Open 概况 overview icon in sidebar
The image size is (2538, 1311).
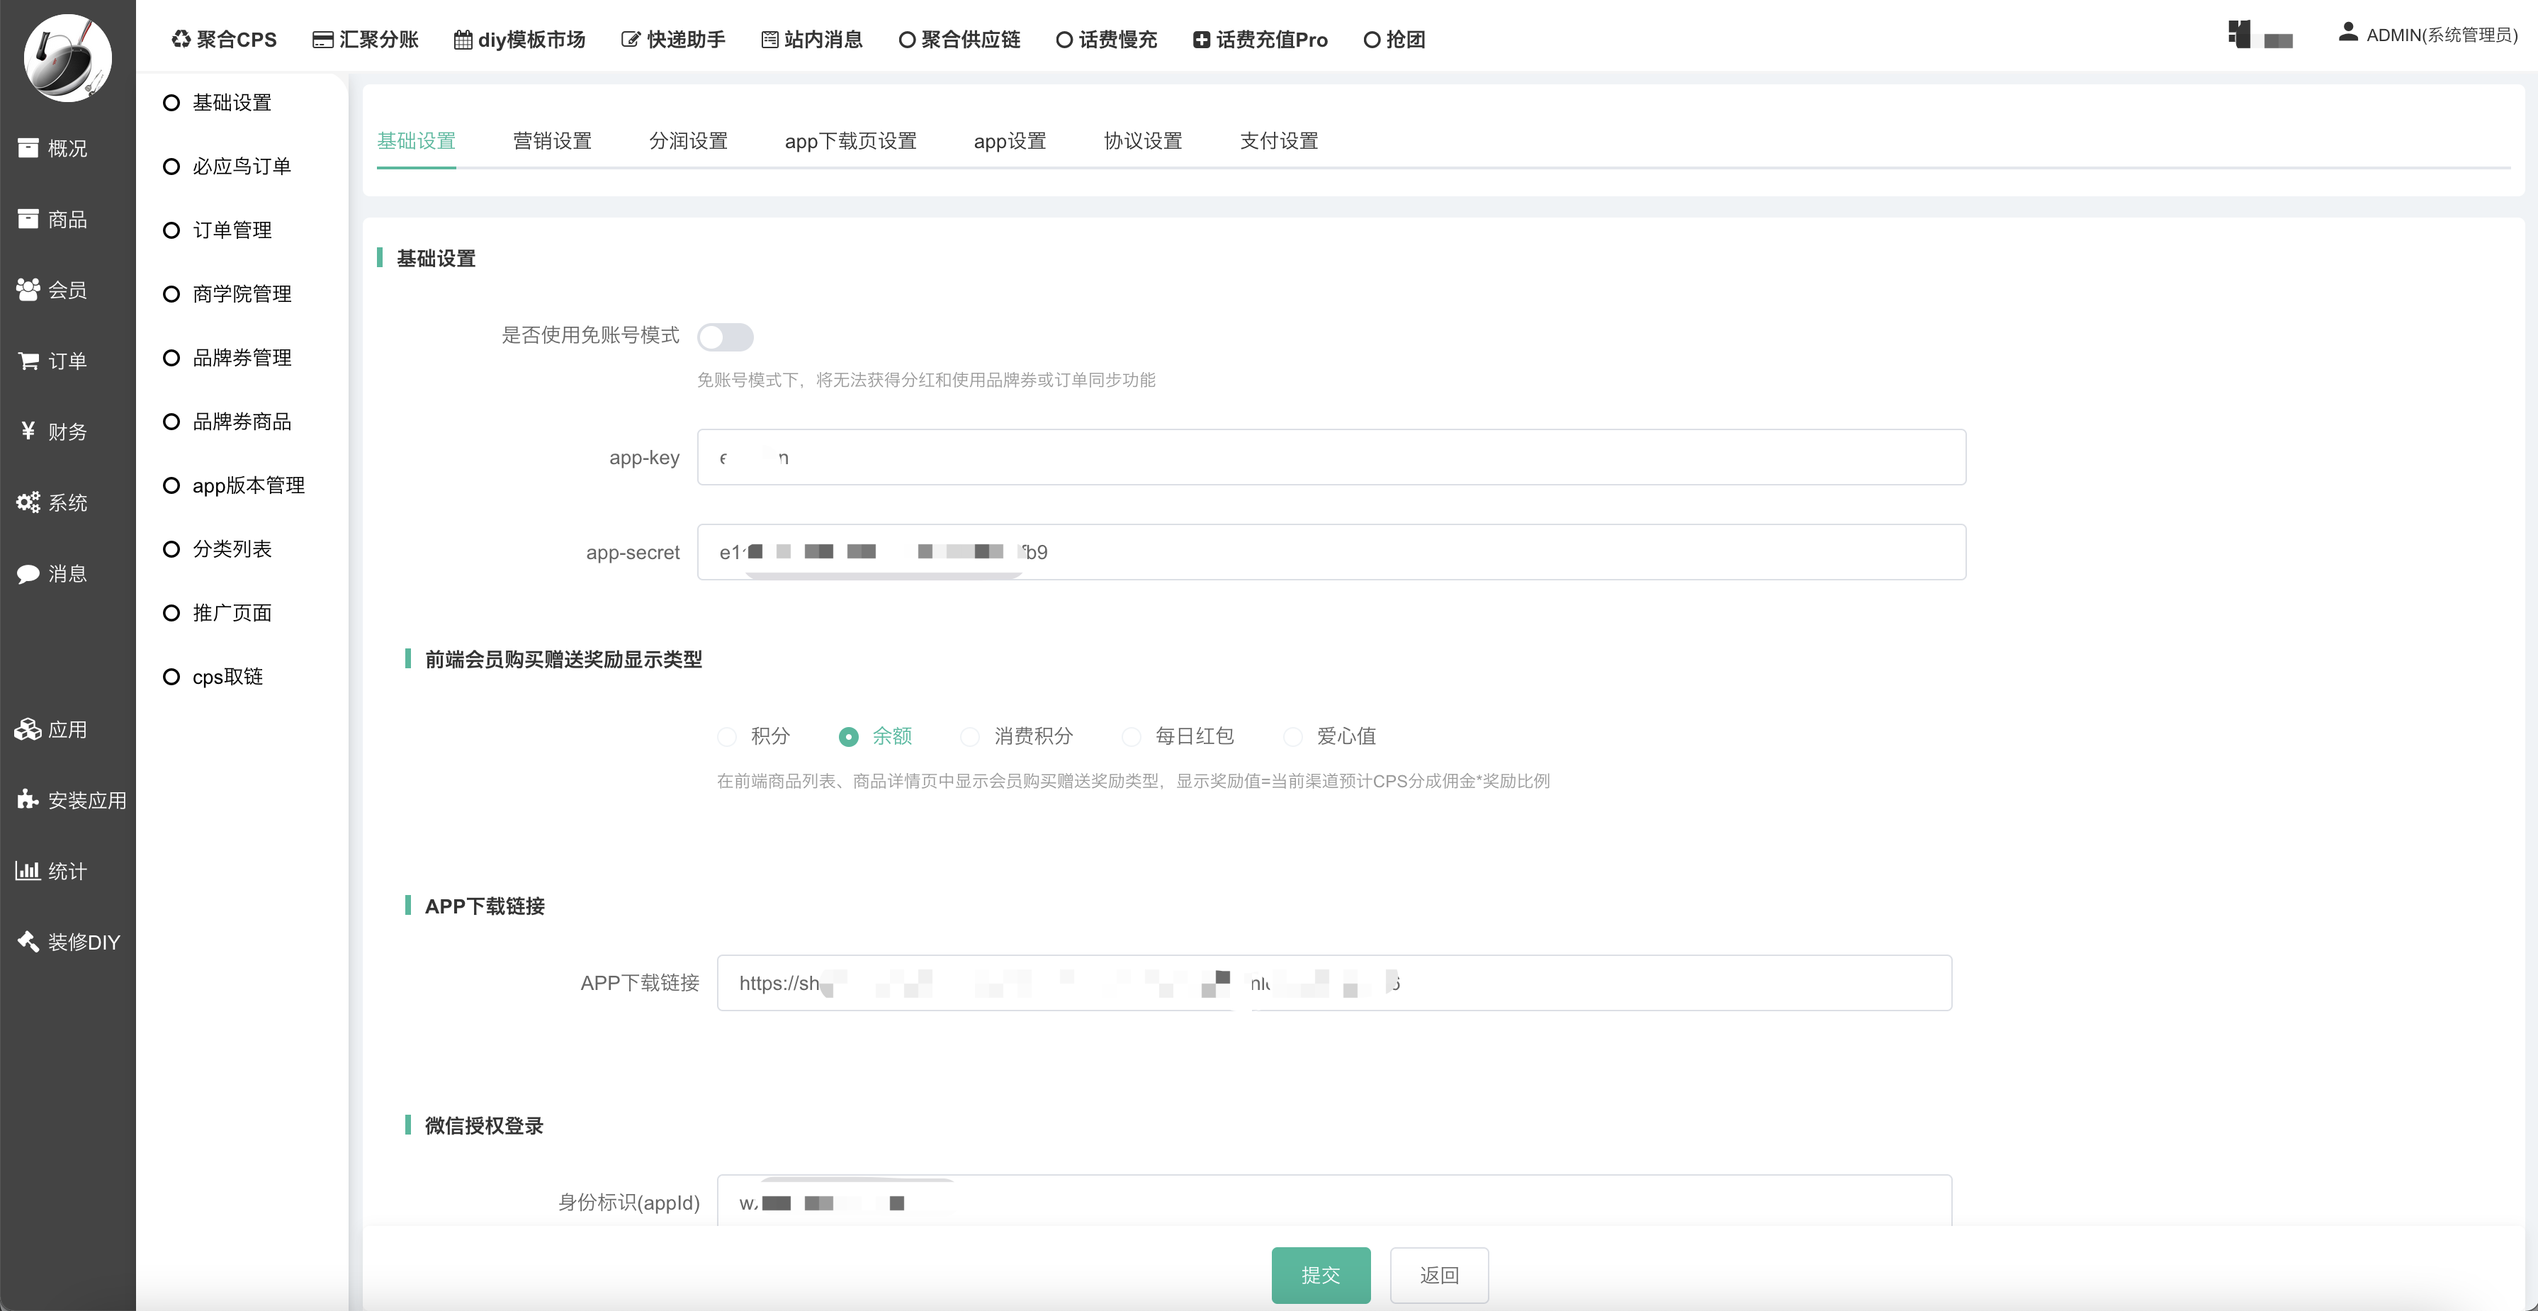28,148
